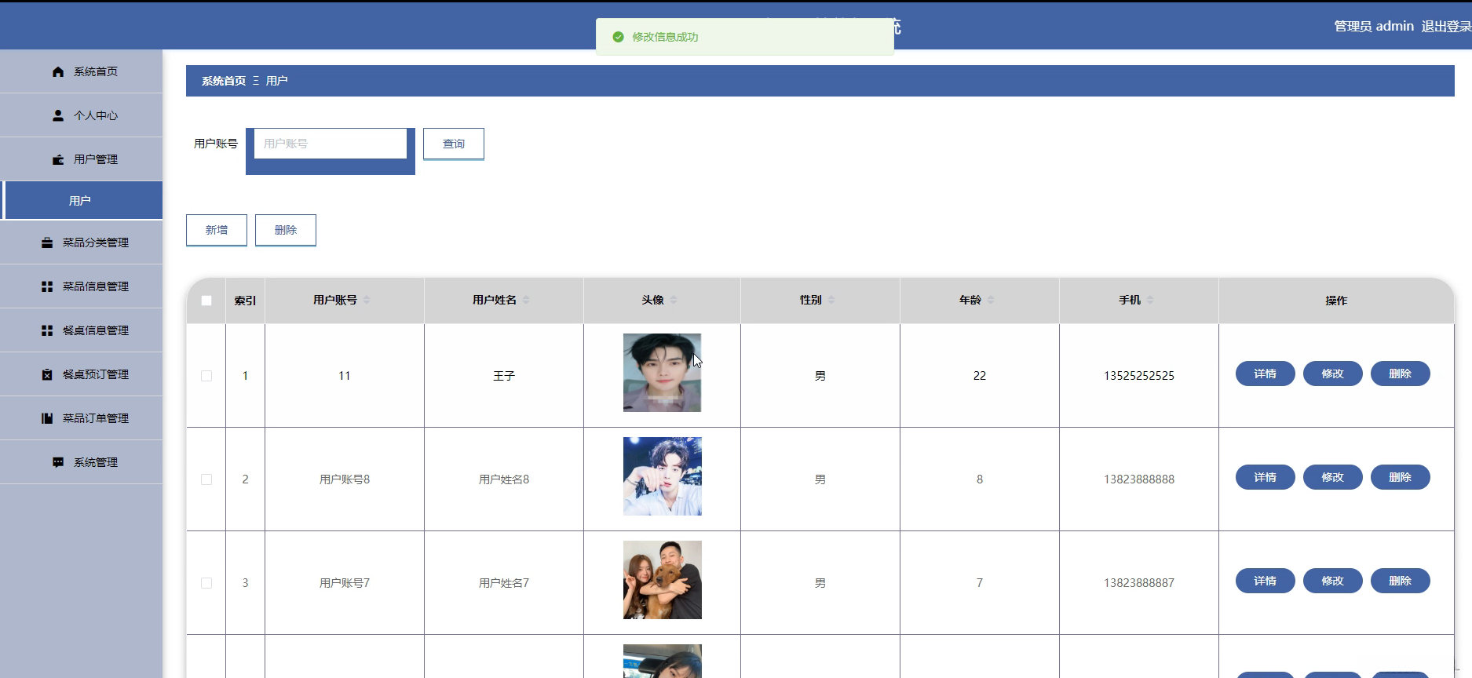Screen dimensions: 1472x678
Task: Click the 索引 column header
Action: click(x=245, y=301)
